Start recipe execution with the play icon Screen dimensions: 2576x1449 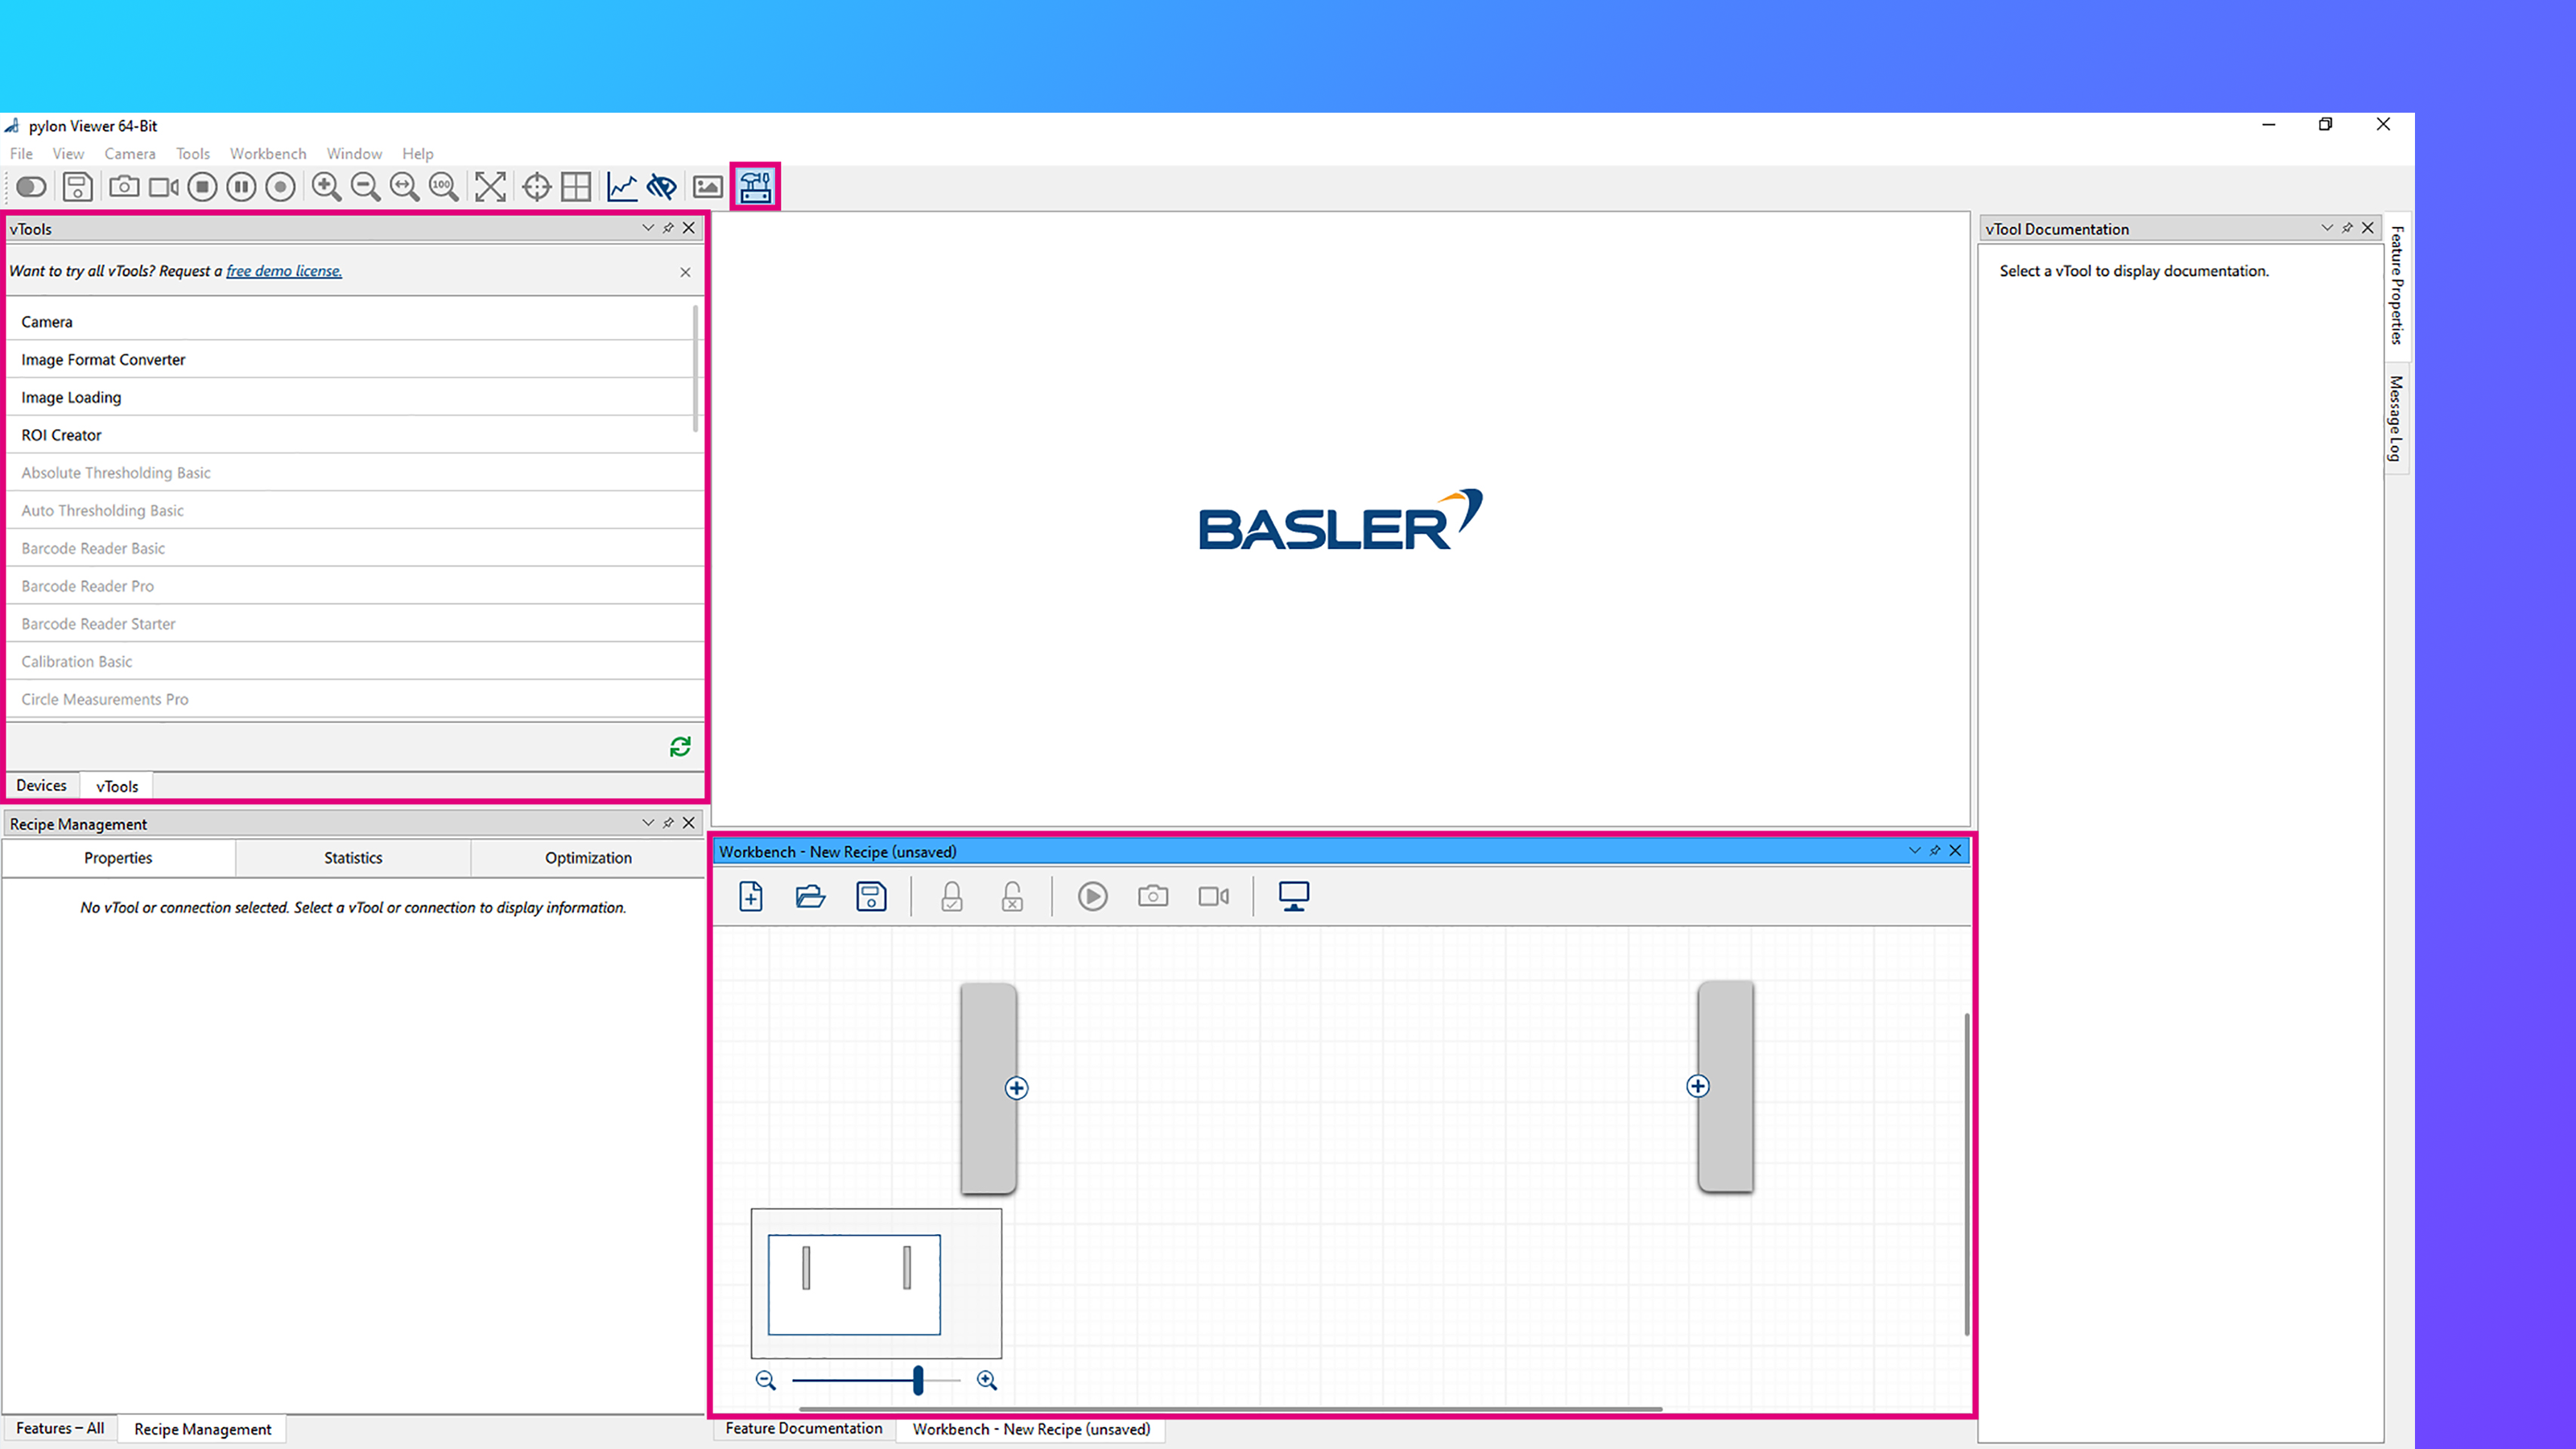pos(1092,896)
